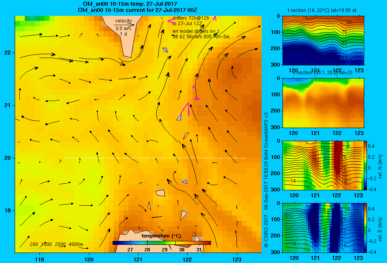This screenshot has width=387, height=263.
Task: Click the '122' longitude label under salinity section
Action: click(337, 133)
